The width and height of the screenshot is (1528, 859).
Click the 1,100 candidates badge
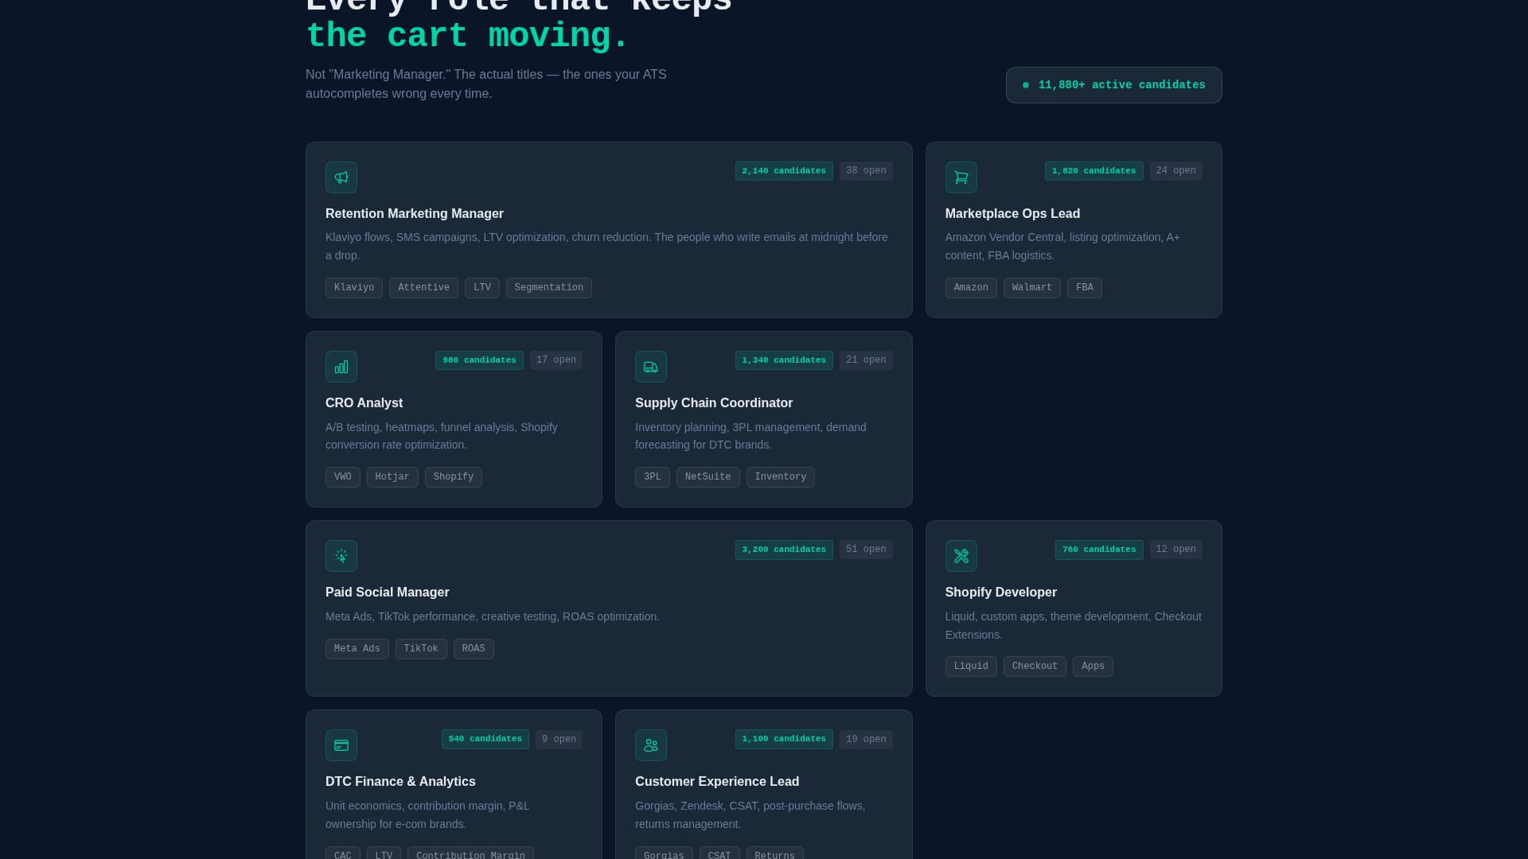click(x=784, y=739)
